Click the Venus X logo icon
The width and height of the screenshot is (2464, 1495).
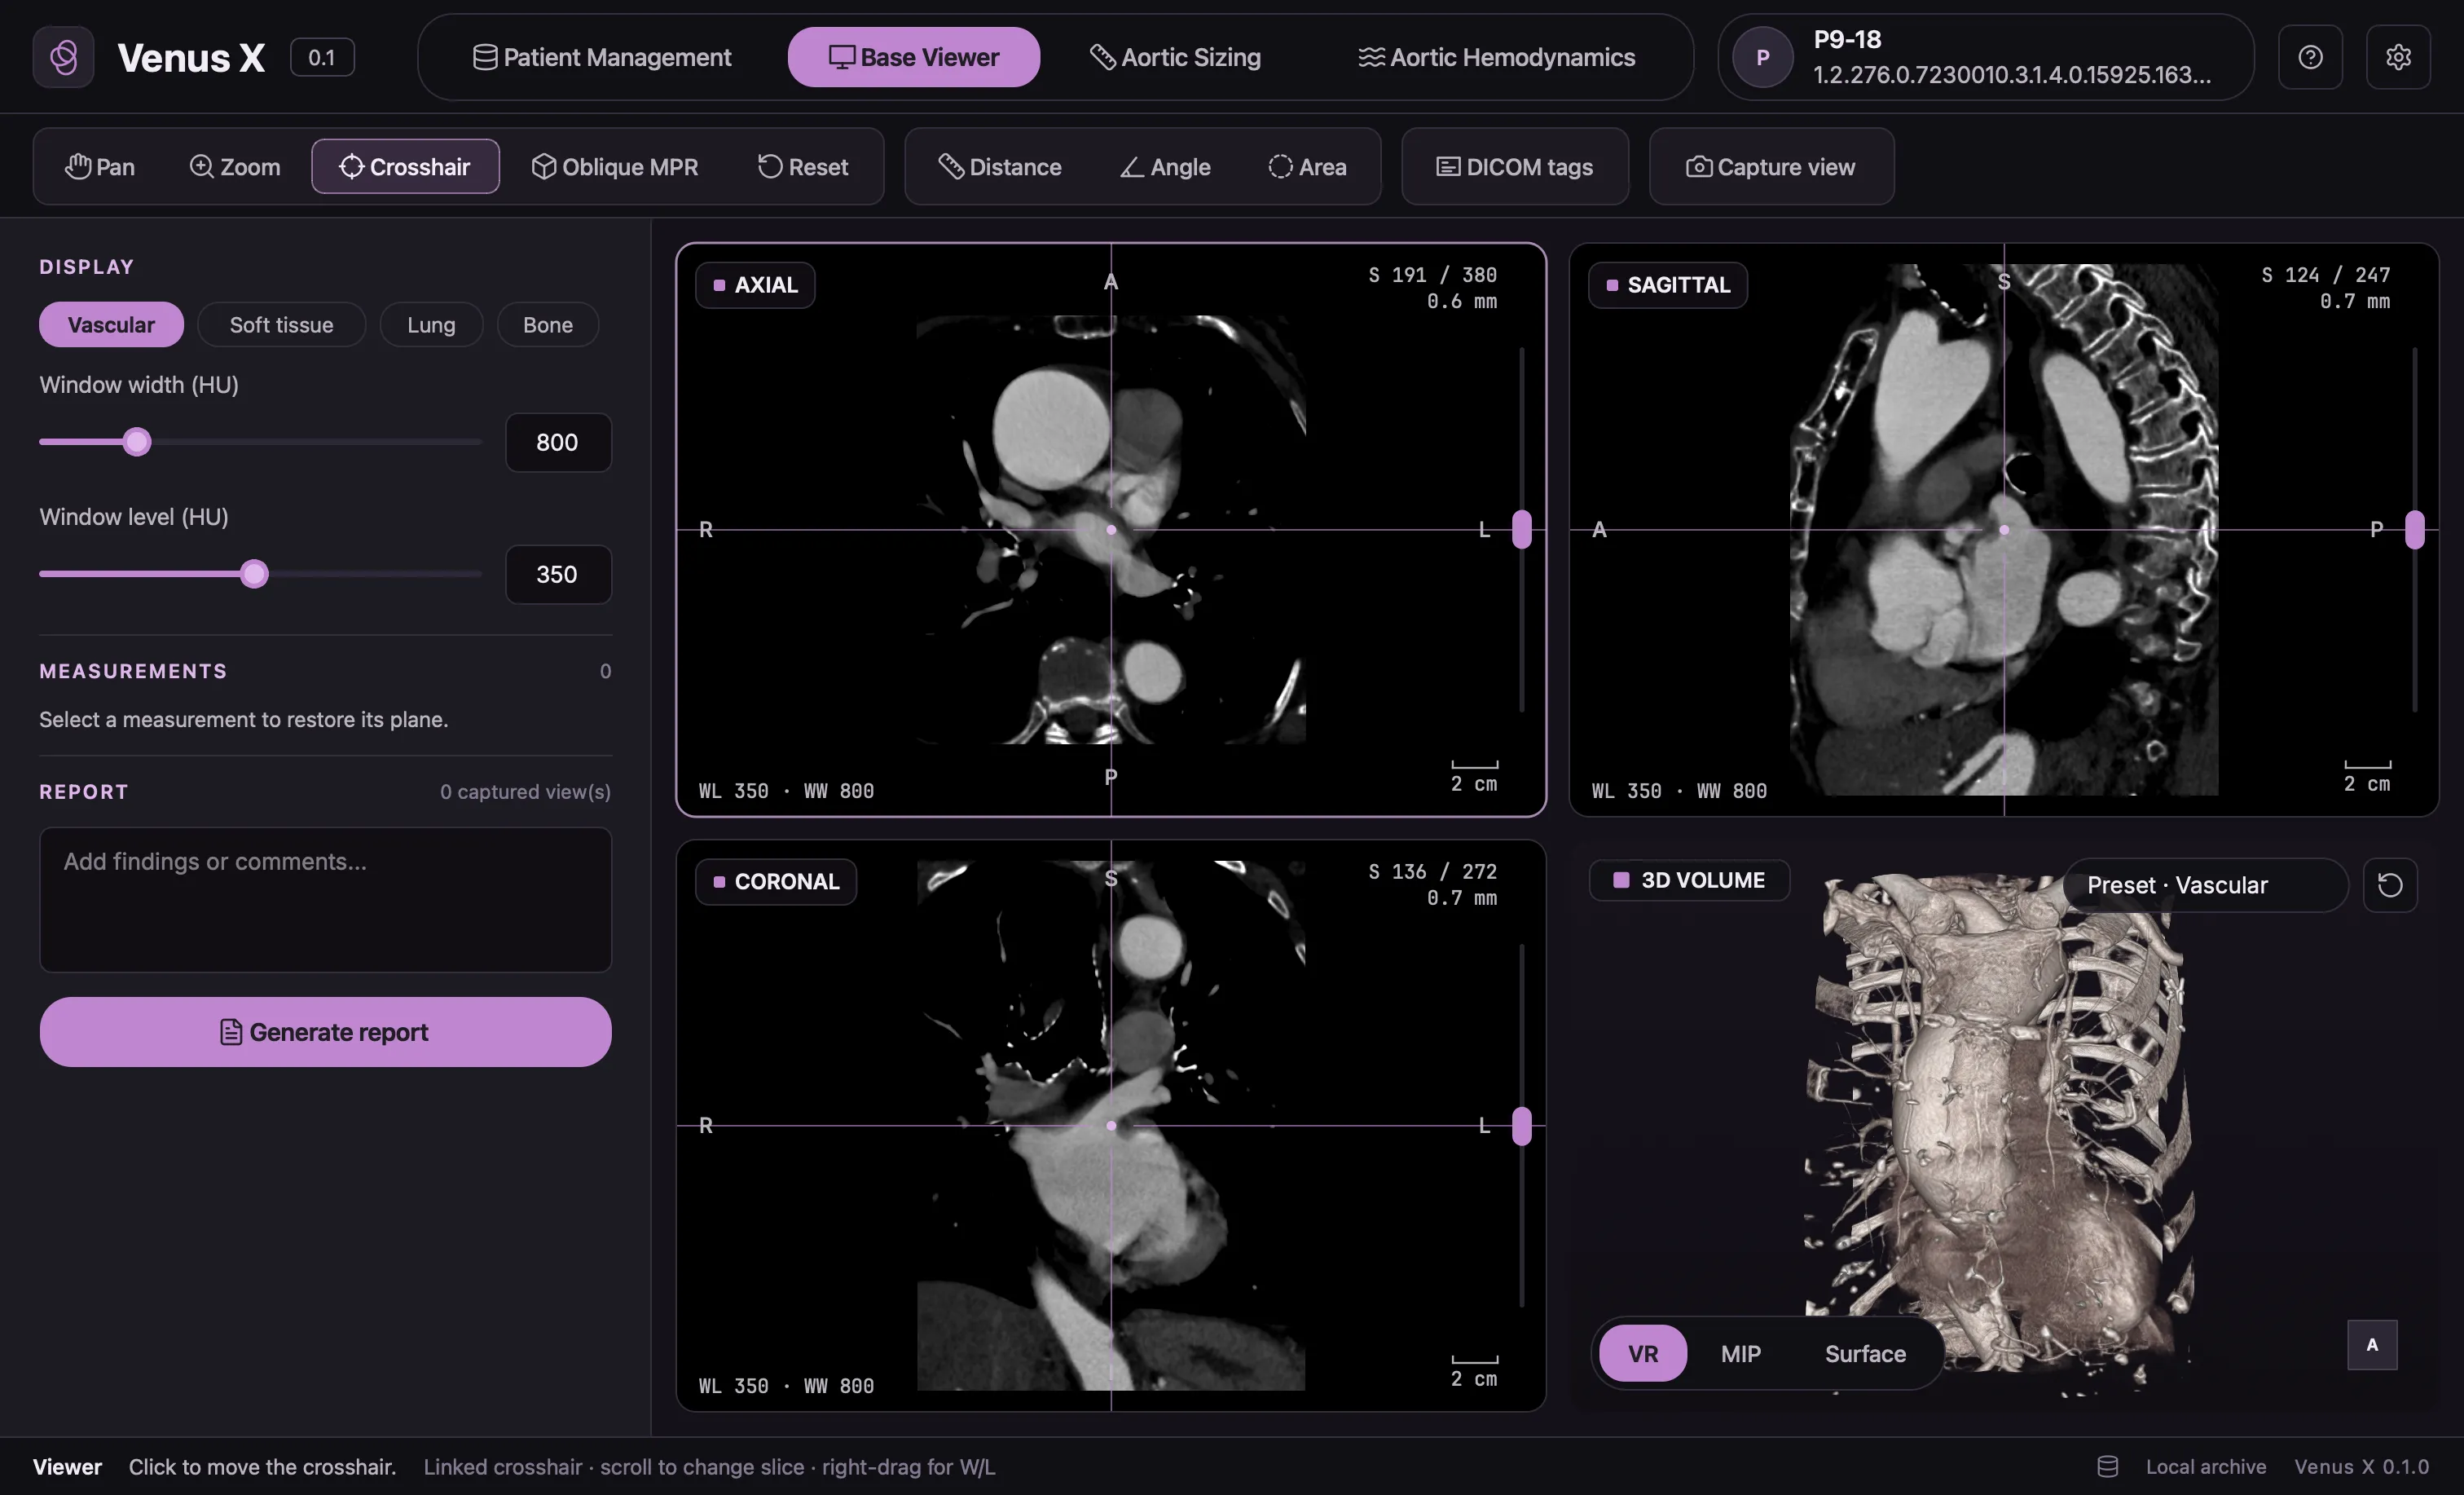point(63,57)
